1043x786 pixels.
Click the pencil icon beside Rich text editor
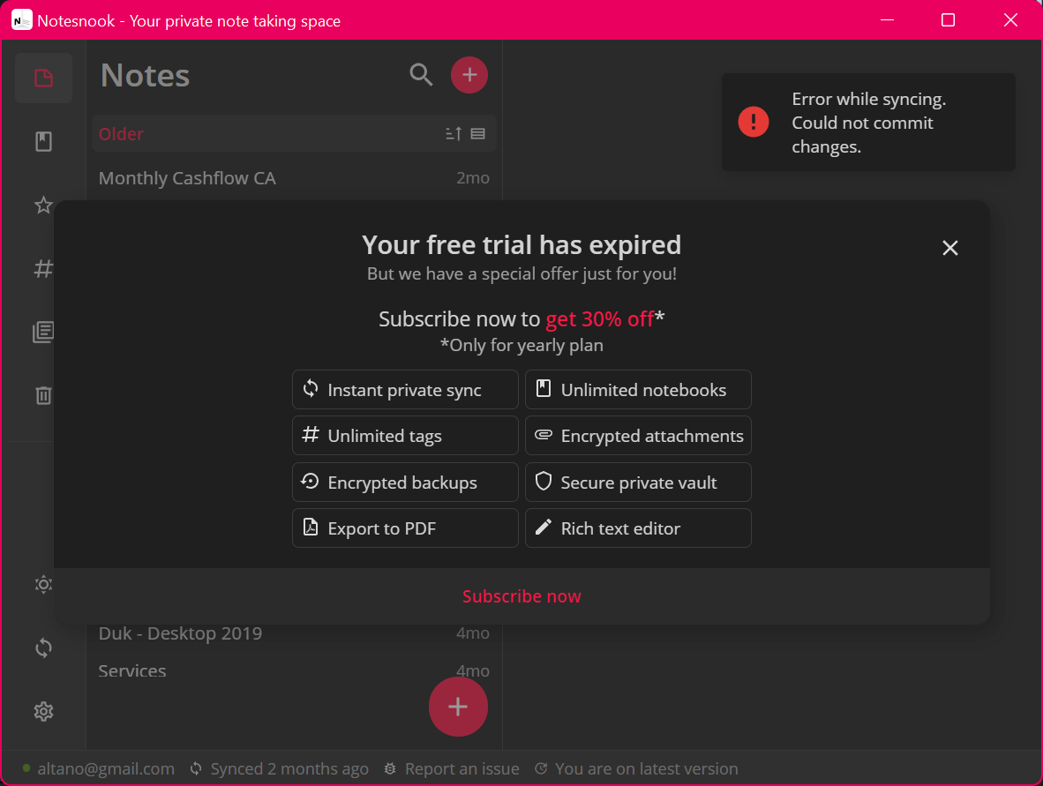pyautogui.click(x=544, y=527)
